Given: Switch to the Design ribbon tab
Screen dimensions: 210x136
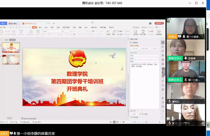Looking at the screenshot, I should point(46,27).
